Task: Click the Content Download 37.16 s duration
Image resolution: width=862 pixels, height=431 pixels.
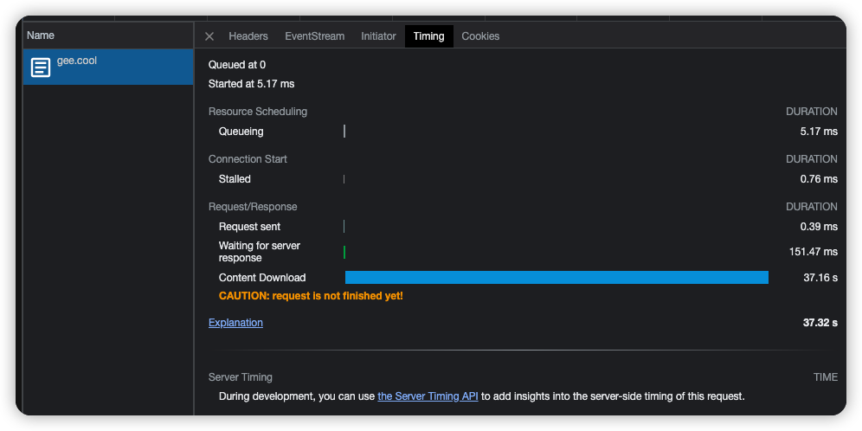Action: pos(820,278)
